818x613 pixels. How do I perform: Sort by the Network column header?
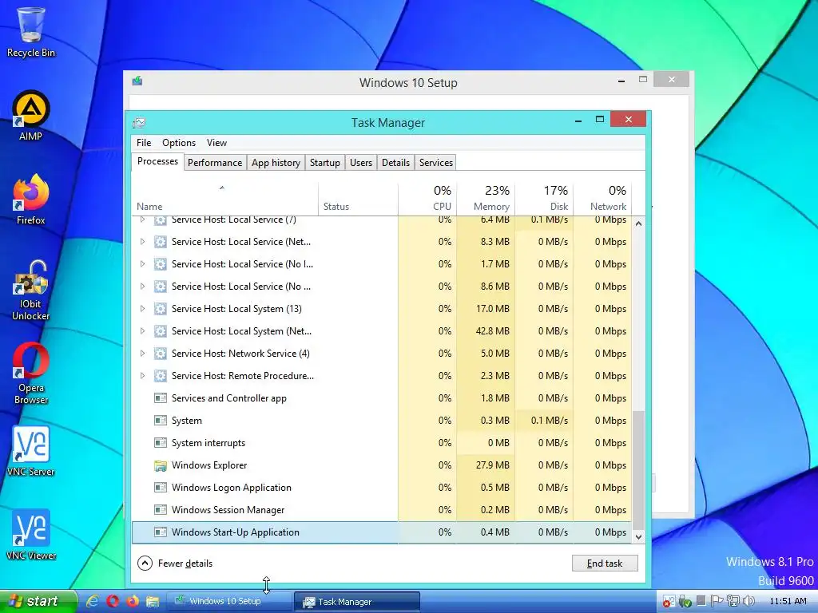click(602, 199)
